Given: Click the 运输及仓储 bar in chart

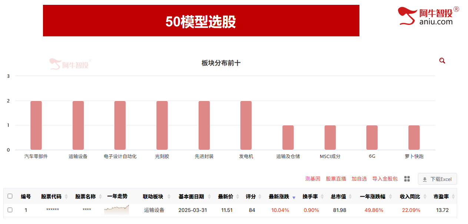Looking at the screenshot, I should (288, 138).
